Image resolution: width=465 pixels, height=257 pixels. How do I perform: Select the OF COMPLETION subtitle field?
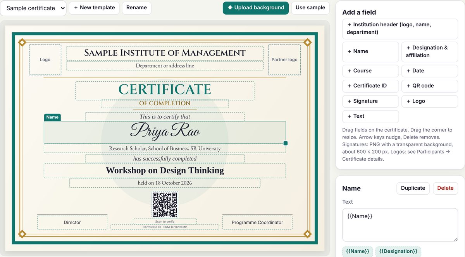165,103
